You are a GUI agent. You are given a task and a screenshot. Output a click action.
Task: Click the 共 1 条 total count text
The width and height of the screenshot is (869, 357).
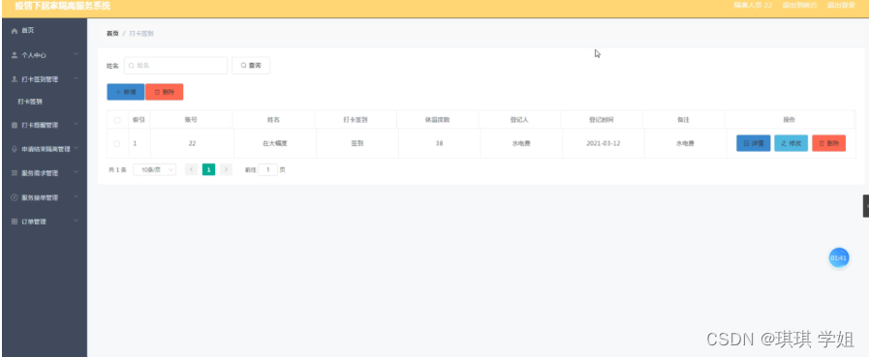(x=117, y=170)
